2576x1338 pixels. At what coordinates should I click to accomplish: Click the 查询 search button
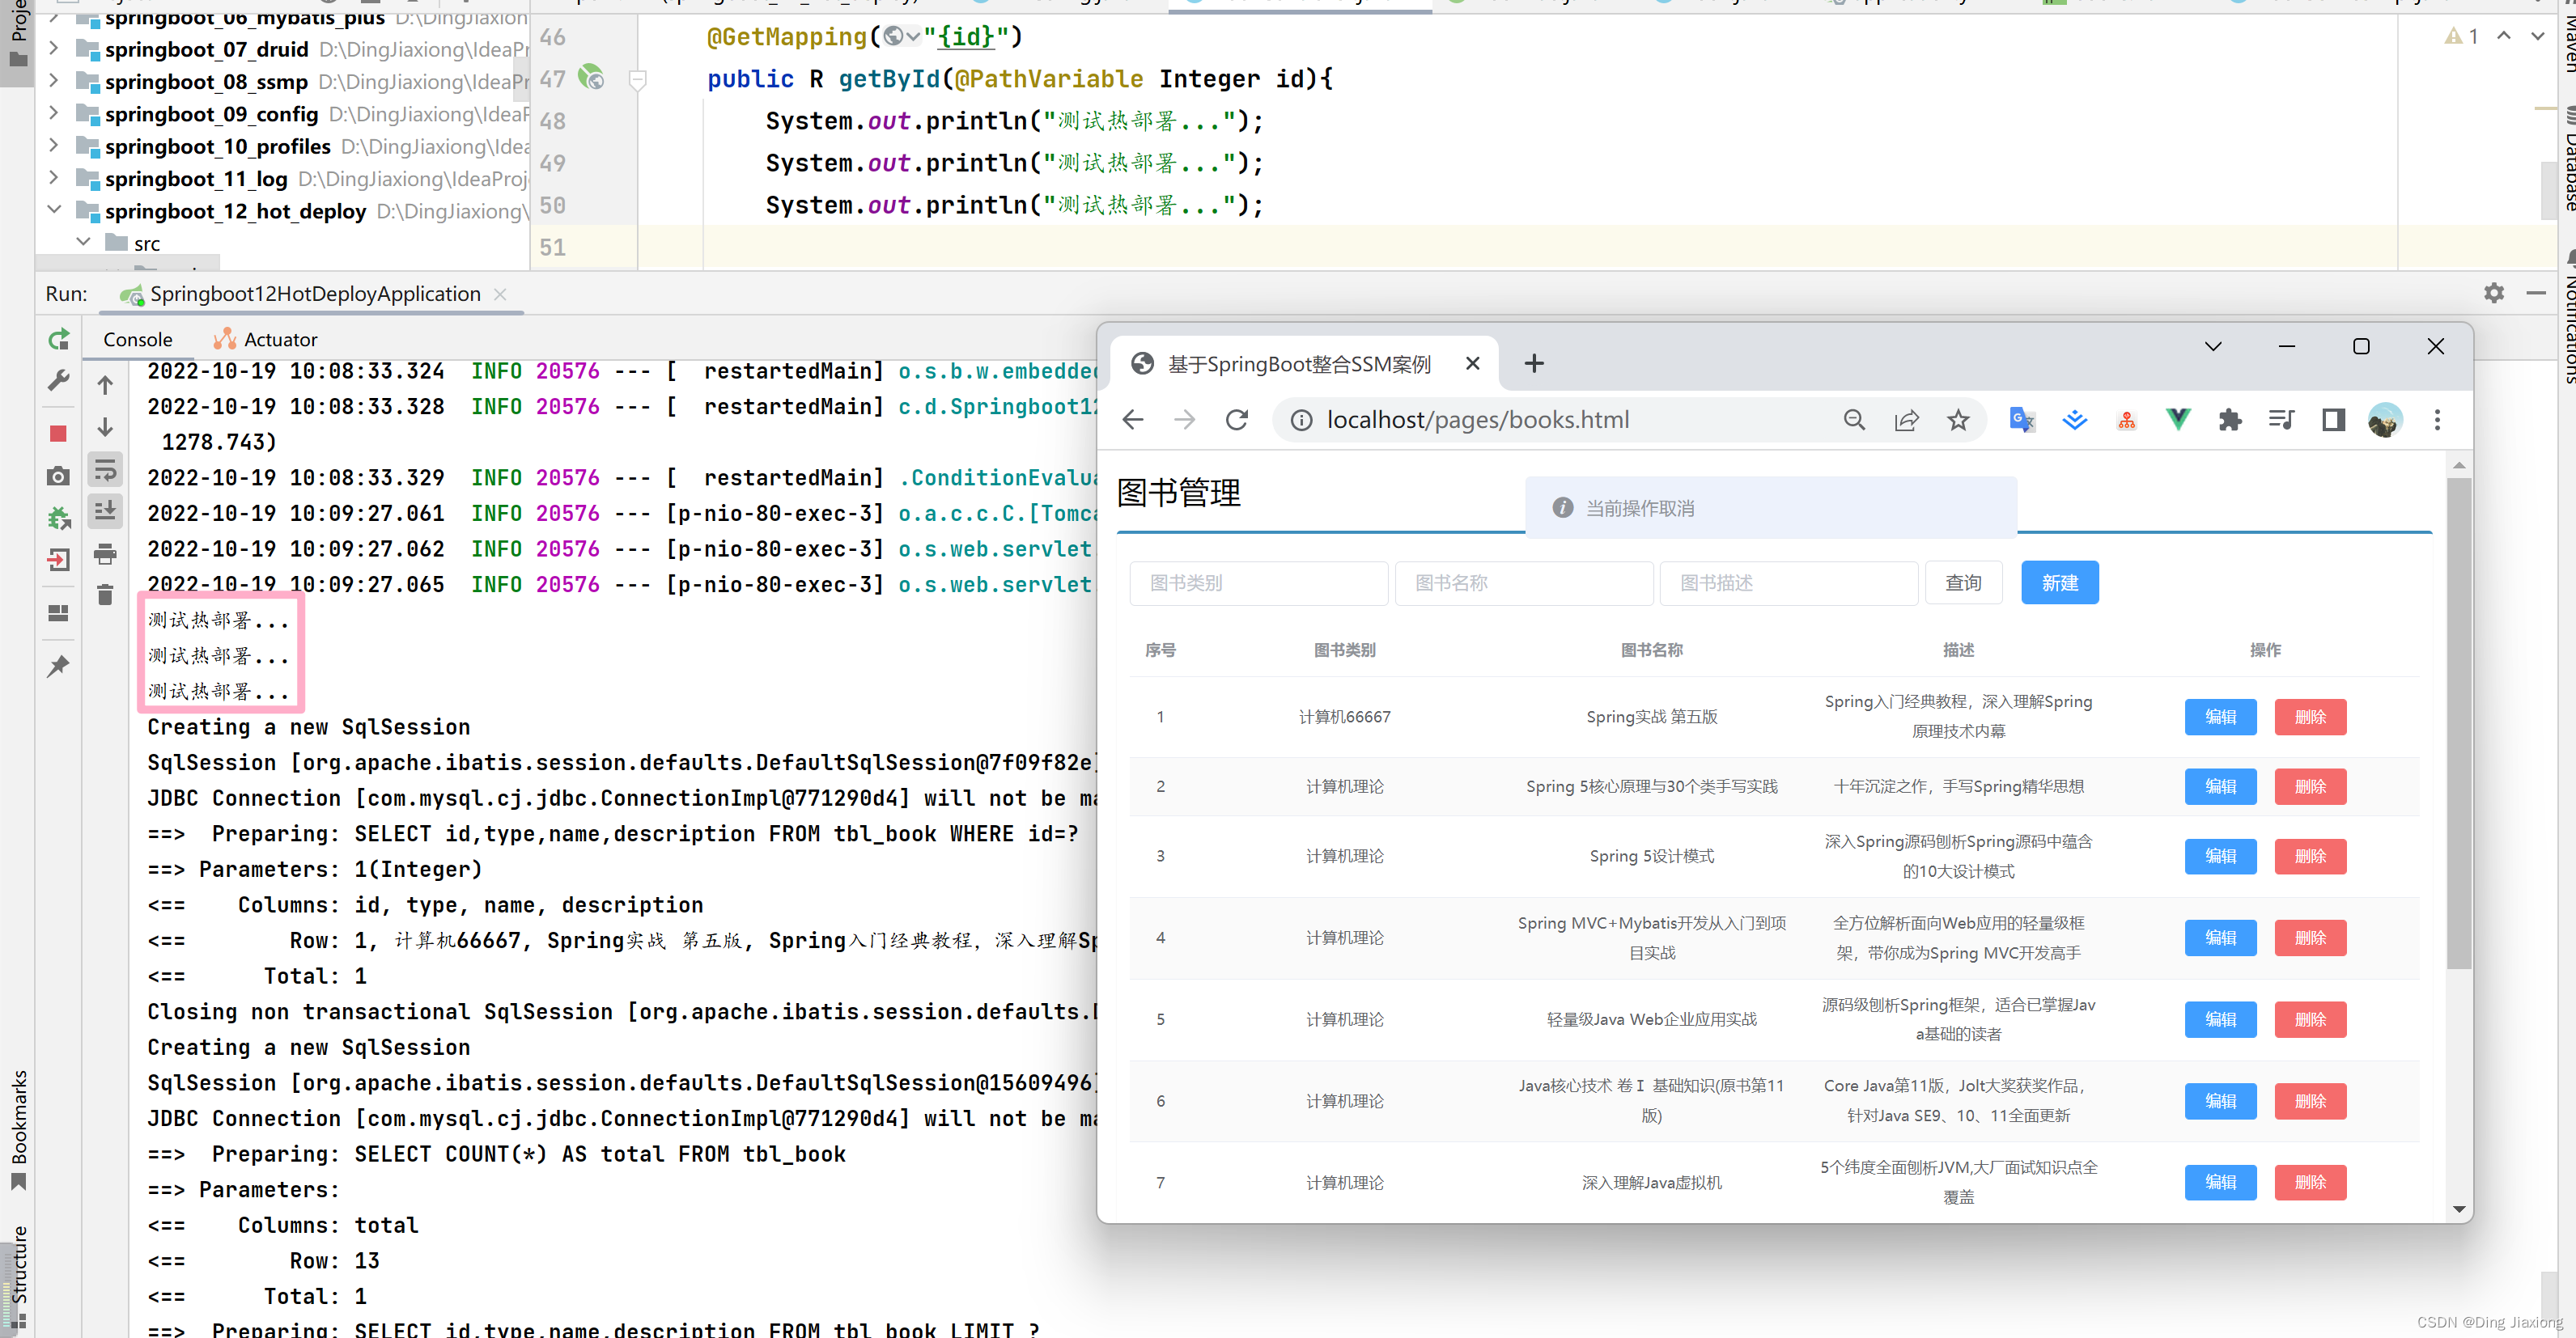click(1963, 582)
